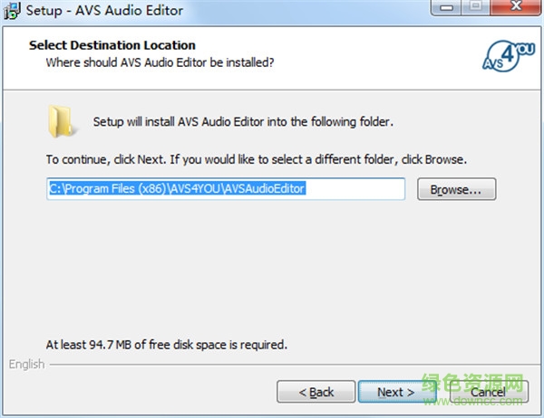Click the "Setup will install AVS Audio Editor" message

[243, 121]
